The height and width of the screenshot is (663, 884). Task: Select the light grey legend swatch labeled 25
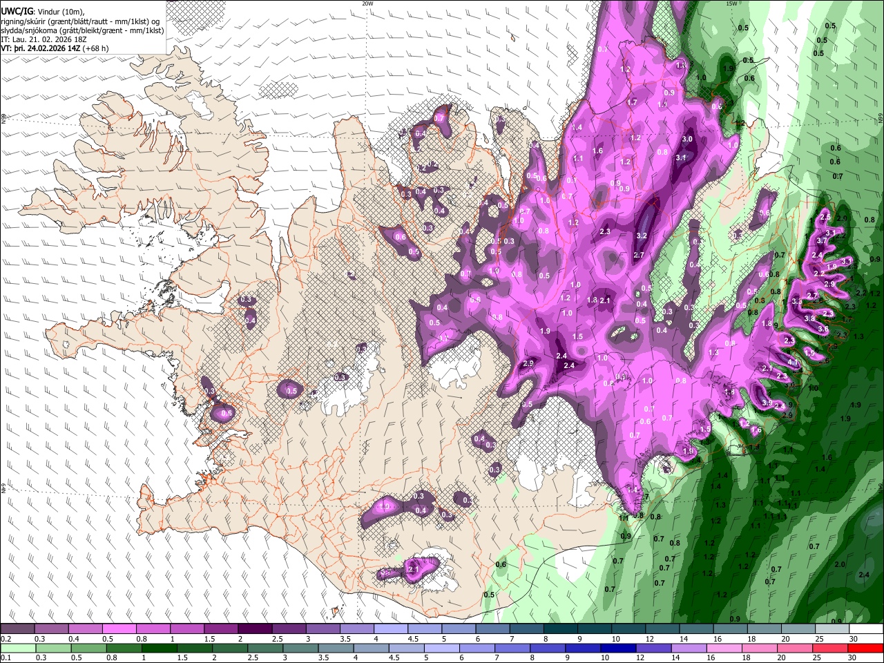[832, 628]
